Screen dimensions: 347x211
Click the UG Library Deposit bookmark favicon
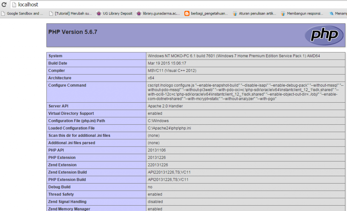98,14
